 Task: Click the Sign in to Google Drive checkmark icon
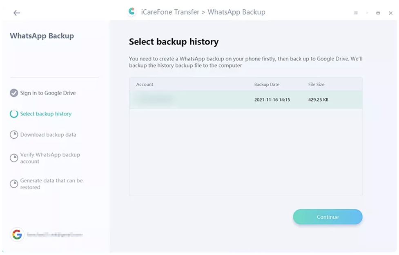click(14, 93)
